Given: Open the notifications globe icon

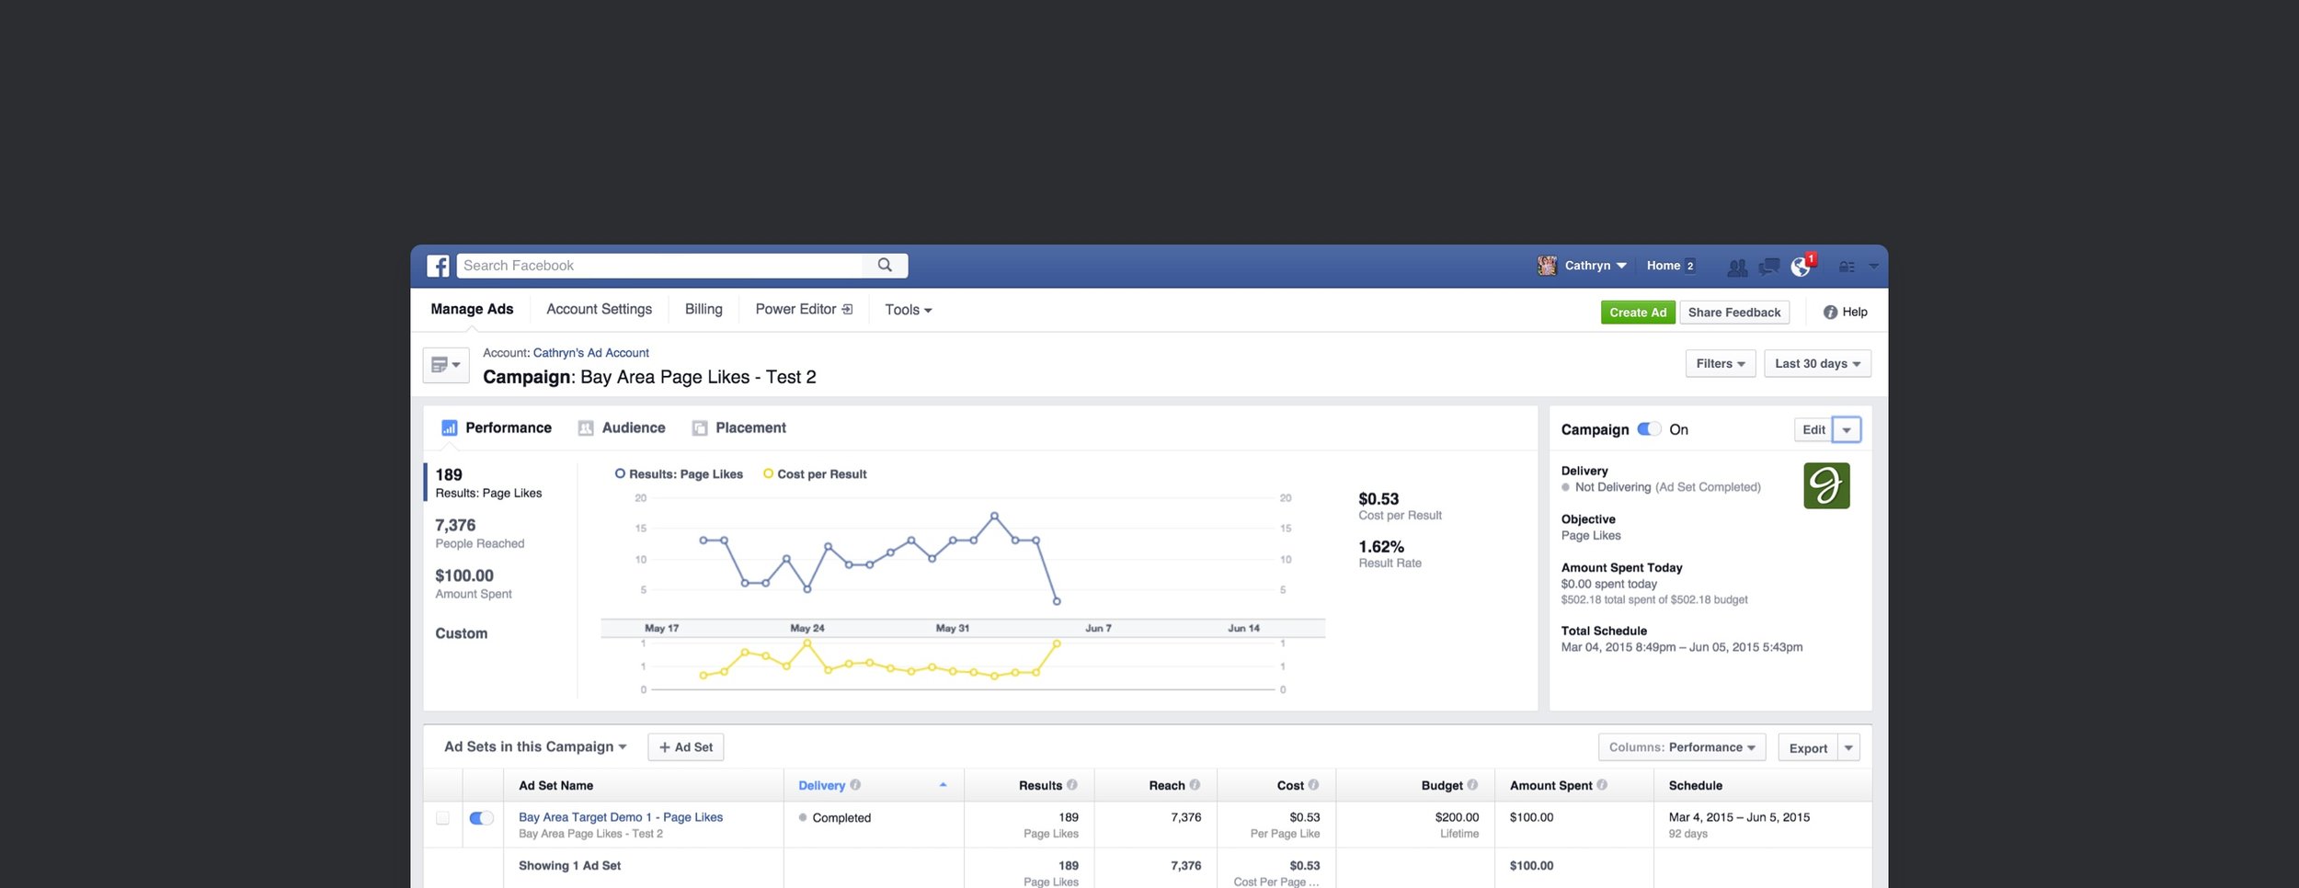Looking at the screenshot, I should 1801,267.
